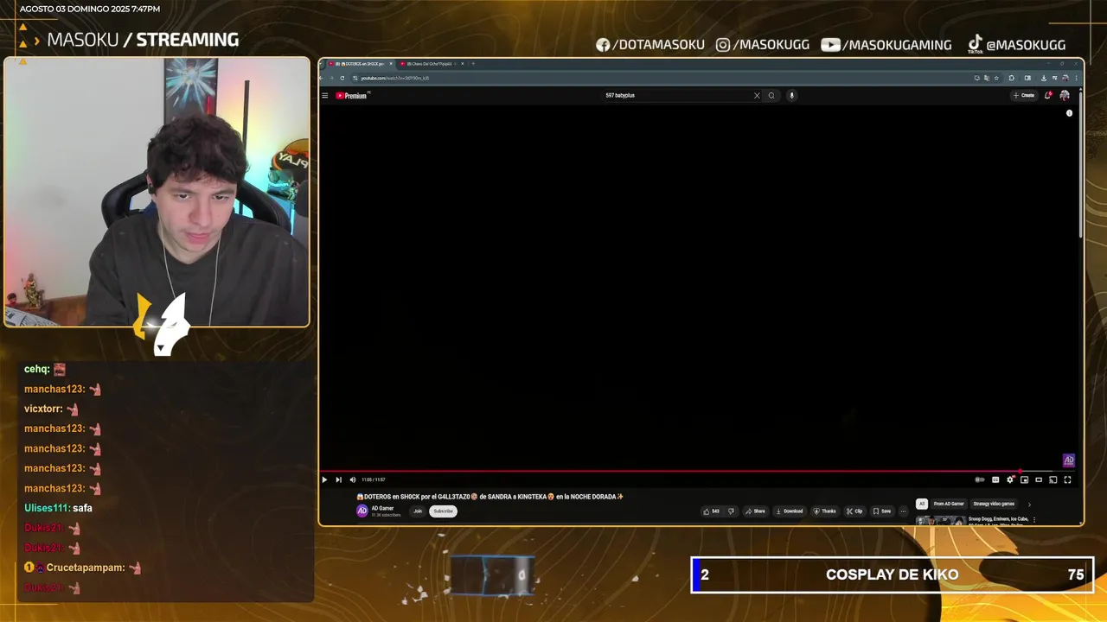Click the Join button
1107x622 pixels.
[x=418, y=511]
